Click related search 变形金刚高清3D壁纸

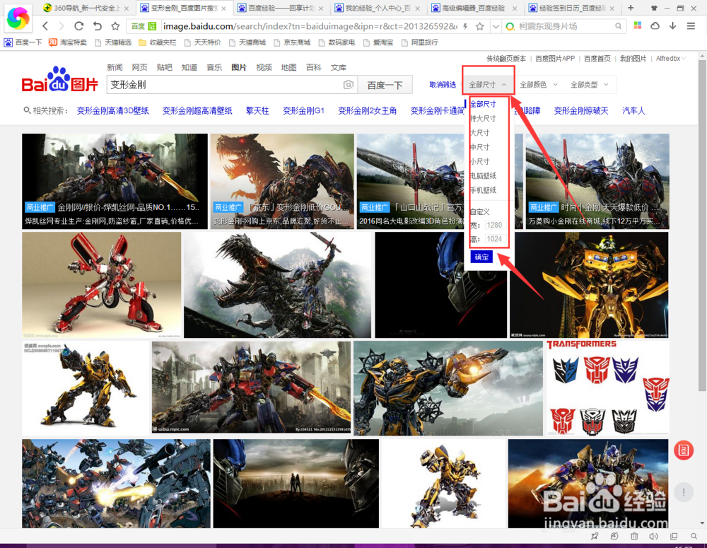pyautogui.click(x=112, y=110)
